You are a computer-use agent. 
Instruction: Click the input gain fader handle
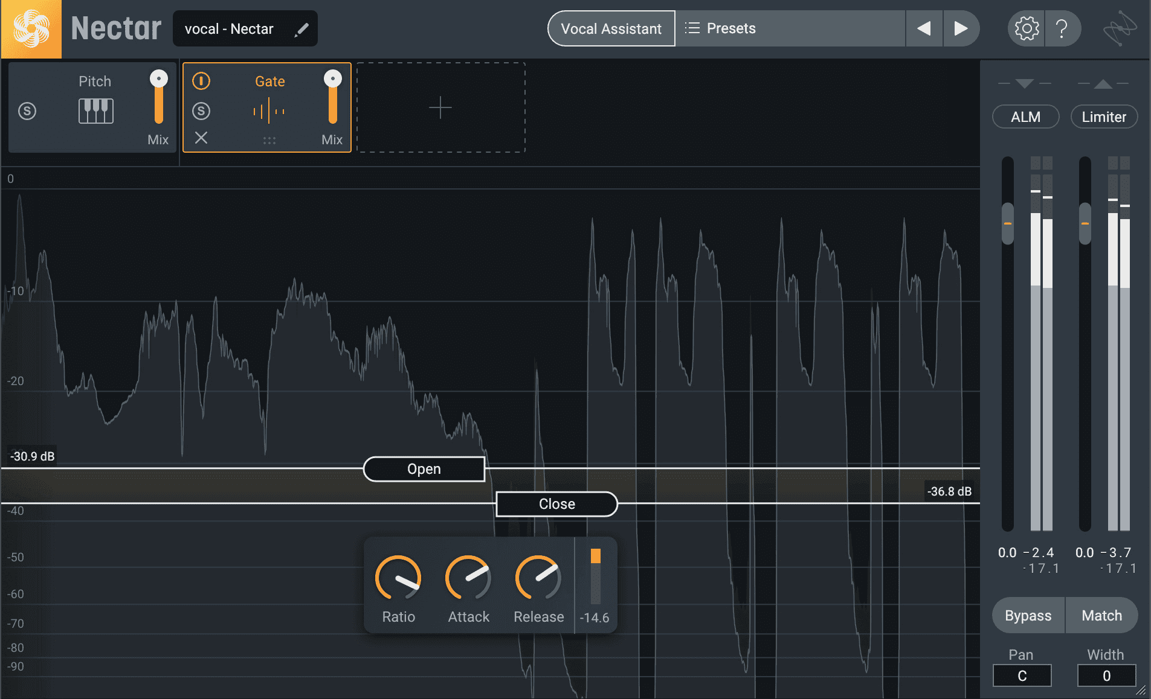(x=1007, y=223)
